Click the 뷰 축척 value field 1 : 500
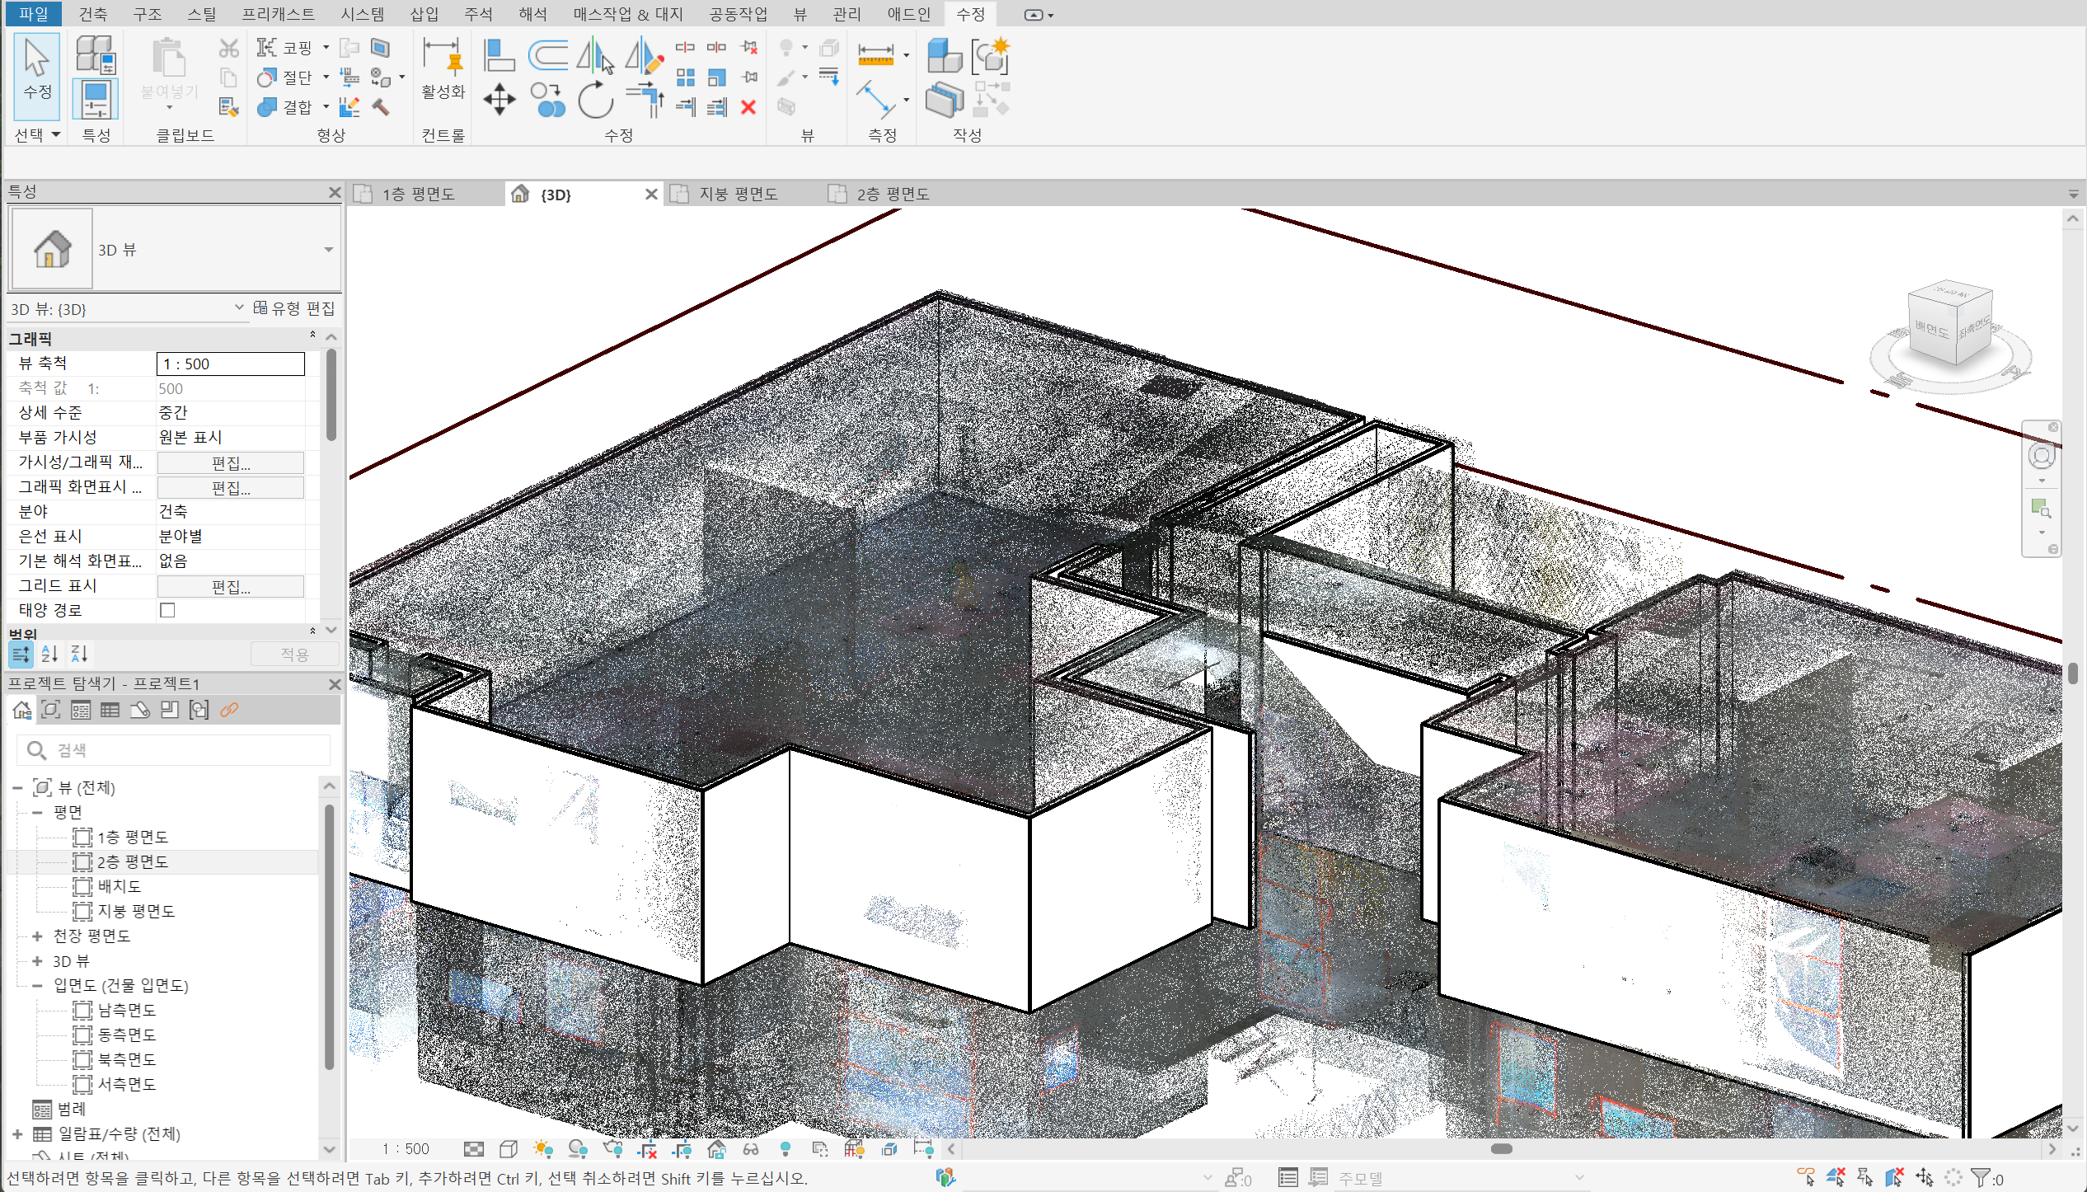The image size is (2087, 1192). [x=230, y=364]
